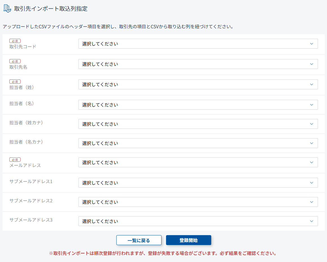Expand the 担当者（姓カナ） dropdown

198,124
